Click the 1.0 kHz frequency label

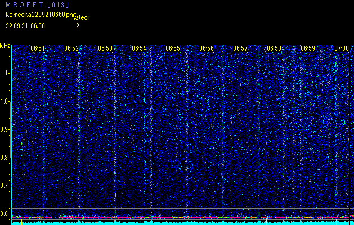[x=5, y=101]
